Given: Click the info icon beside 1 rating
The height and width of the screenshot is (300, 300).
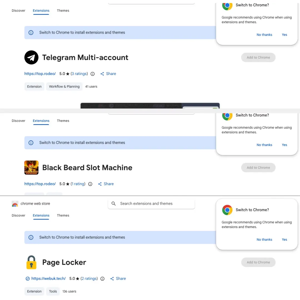Looking at the screenshot, I should [90, 184].
